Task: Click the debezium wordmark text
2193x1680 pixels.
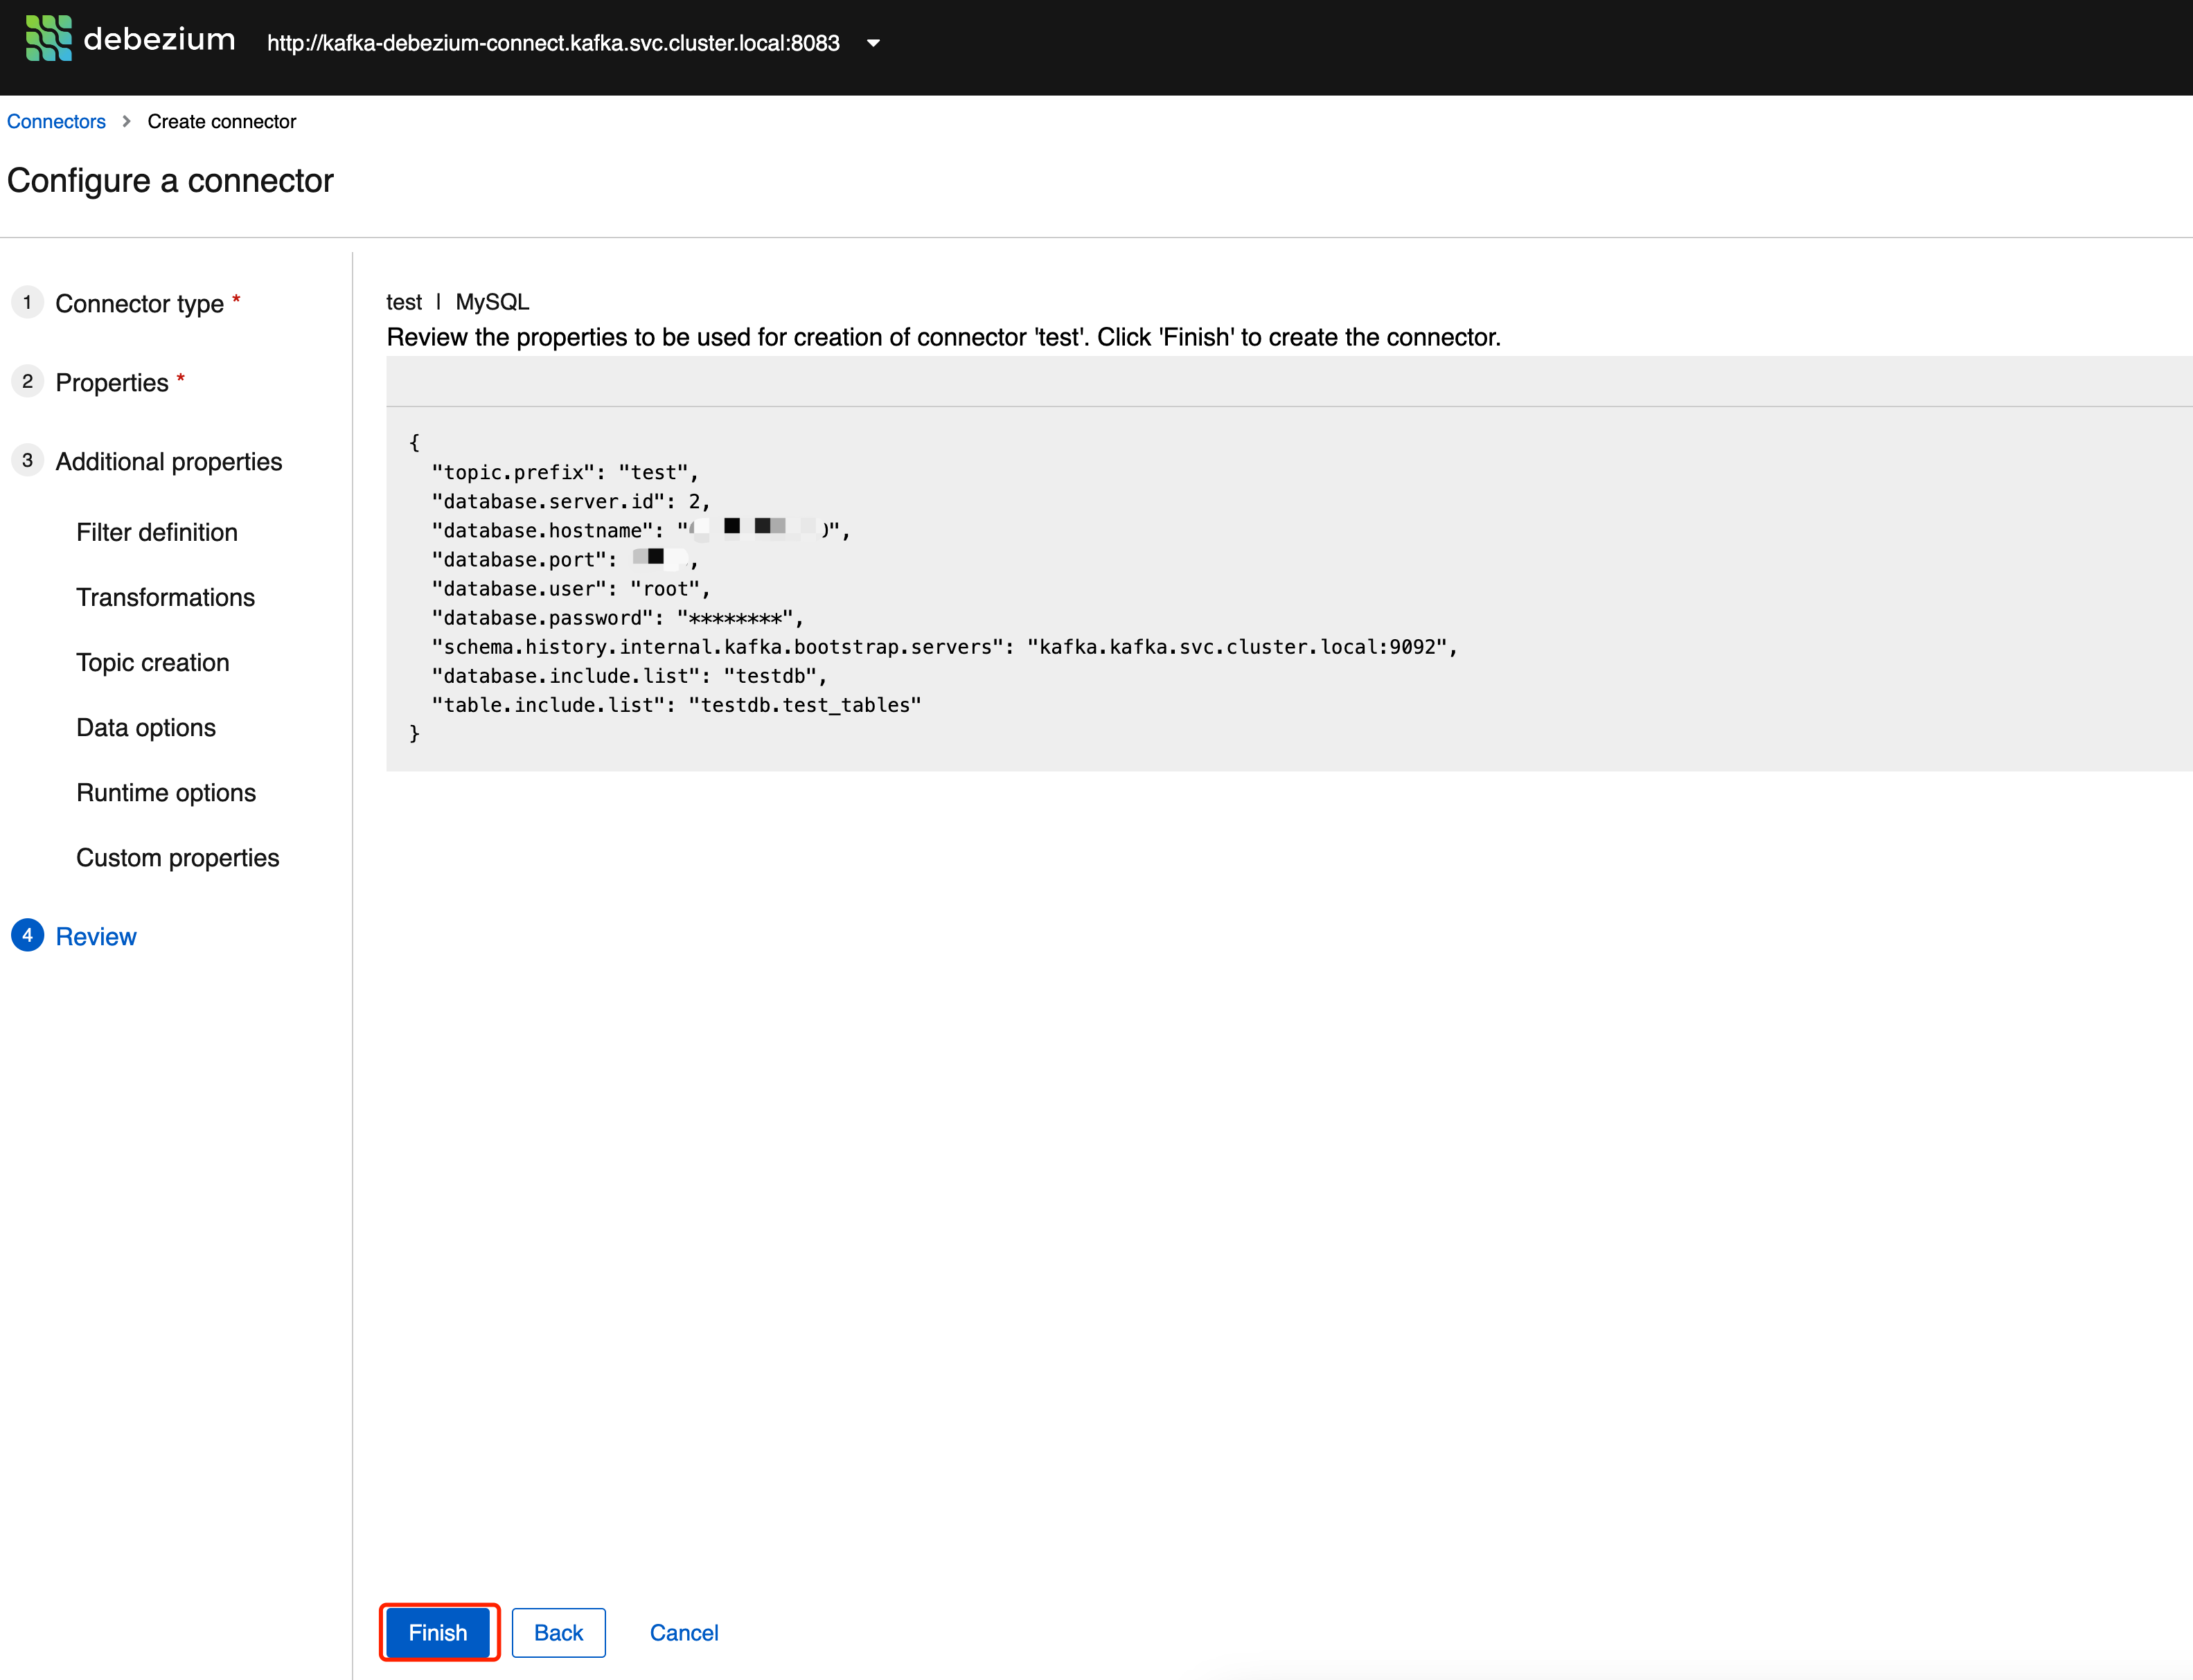Action: tap(160, 39)
